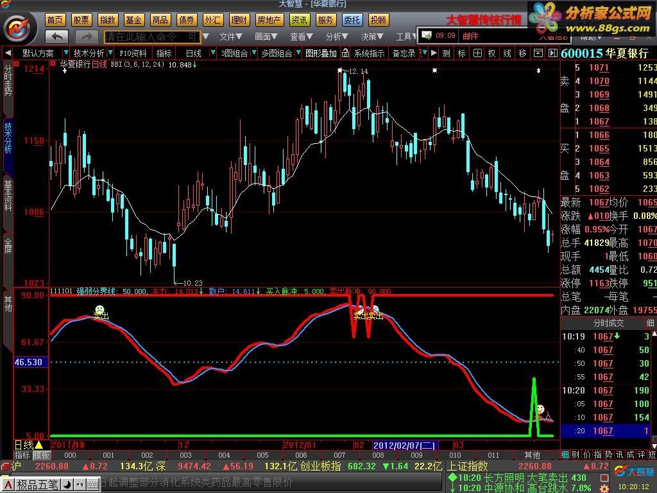657x493 pixels.
Task: Open the command input dropdown arrow
Action: coord(206,37)
